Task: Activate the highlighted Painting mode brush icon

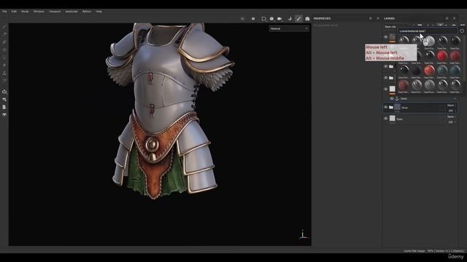Action: pos(298,18)
